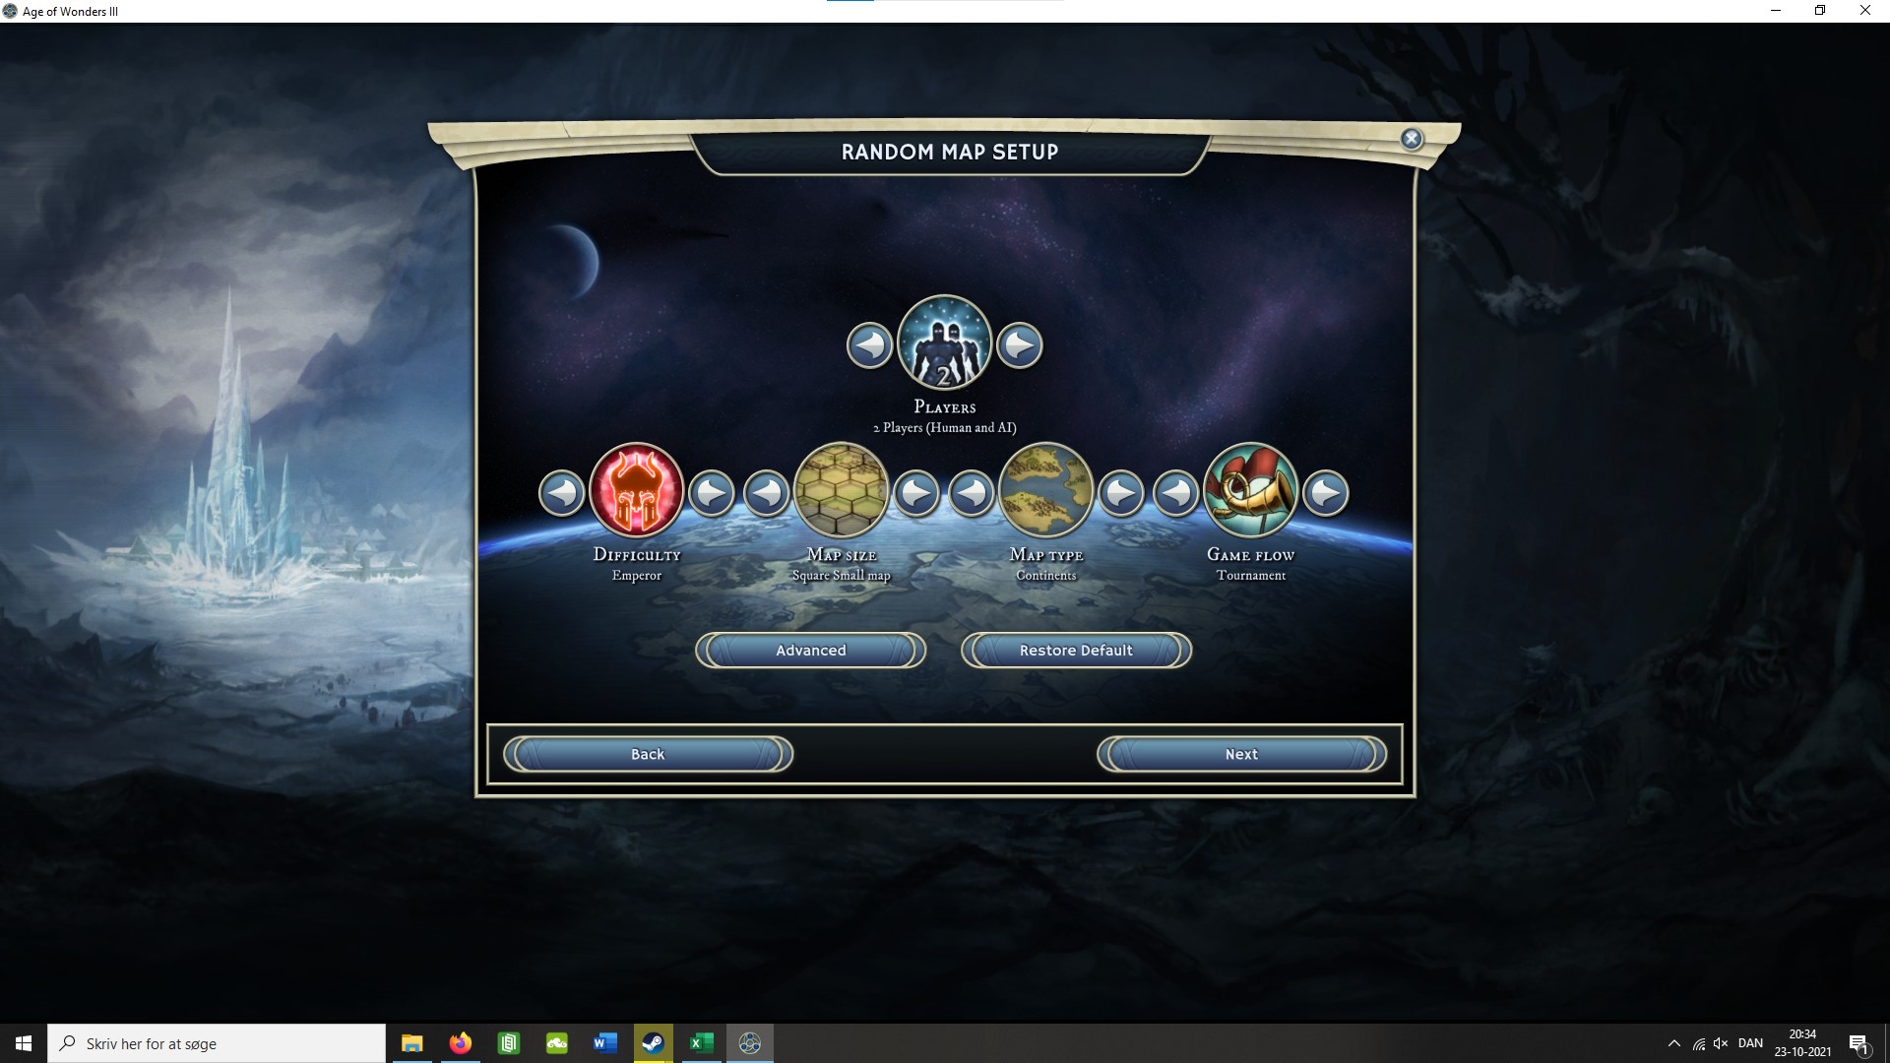The width and height of the screenshot is (1890, 1063).
Task: Switch the DAN keyboard language indicator
Action: 1751,1043
